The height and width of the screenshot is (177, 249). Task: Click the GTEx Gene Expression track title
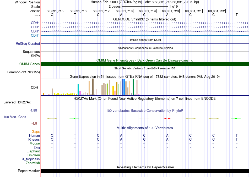[x=145, y=76]
